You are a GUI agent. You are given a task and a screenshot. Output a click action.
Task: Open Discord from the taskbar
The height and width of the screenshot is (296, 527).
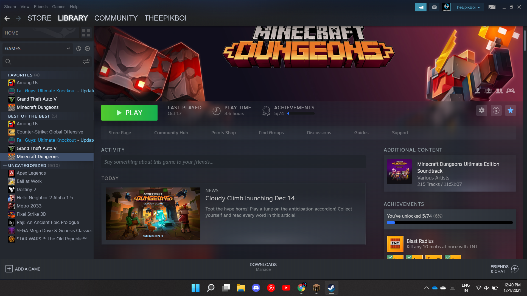pos(256,288)
